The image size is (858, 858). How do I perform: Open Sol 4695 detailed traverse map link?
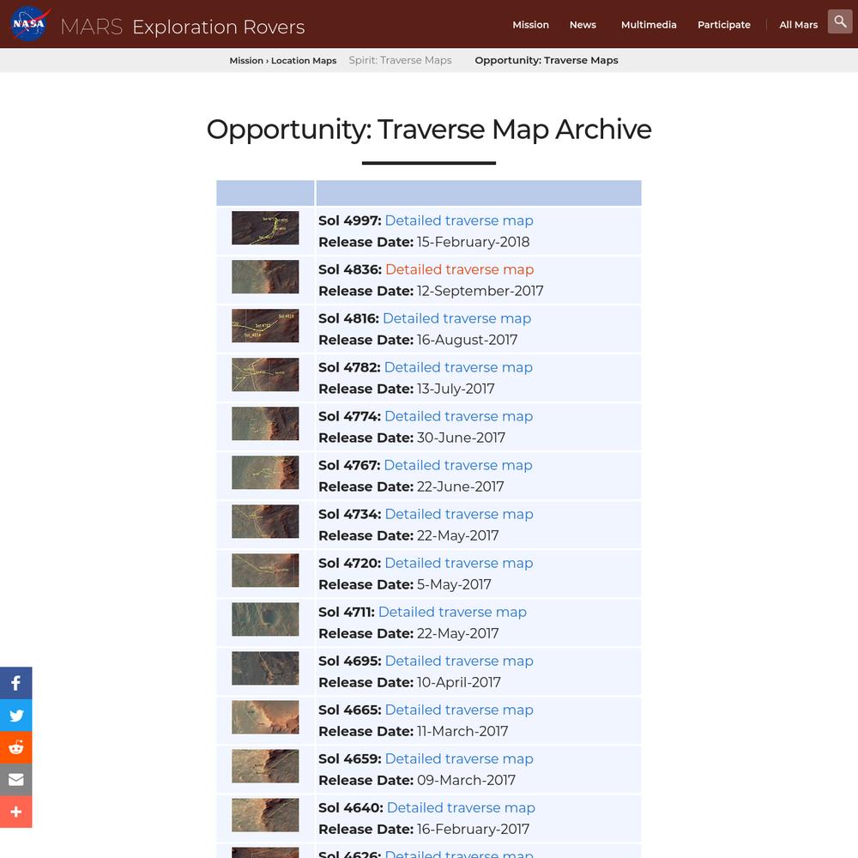click(458, 661)
